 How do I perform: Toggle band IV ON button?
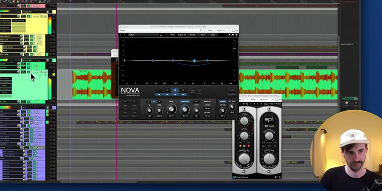pos(183,95)
